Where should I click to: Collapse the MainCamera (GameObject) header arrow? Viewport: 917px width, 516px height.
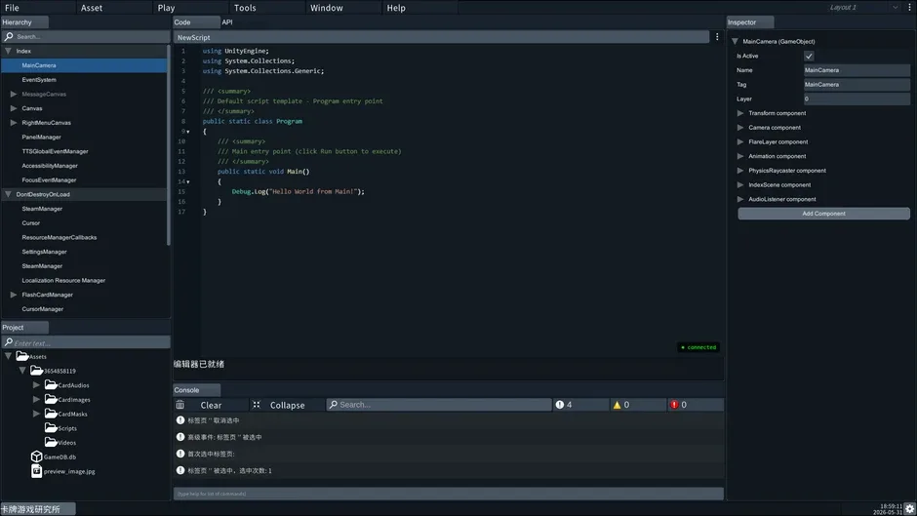736,42
